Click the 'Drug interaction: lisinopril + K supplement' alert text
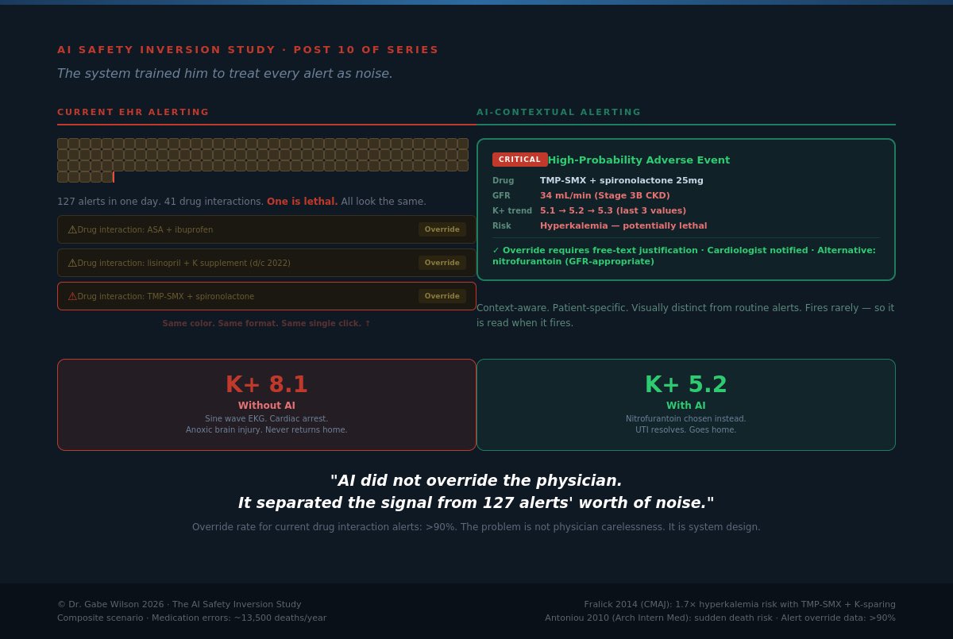 point(184,263)
